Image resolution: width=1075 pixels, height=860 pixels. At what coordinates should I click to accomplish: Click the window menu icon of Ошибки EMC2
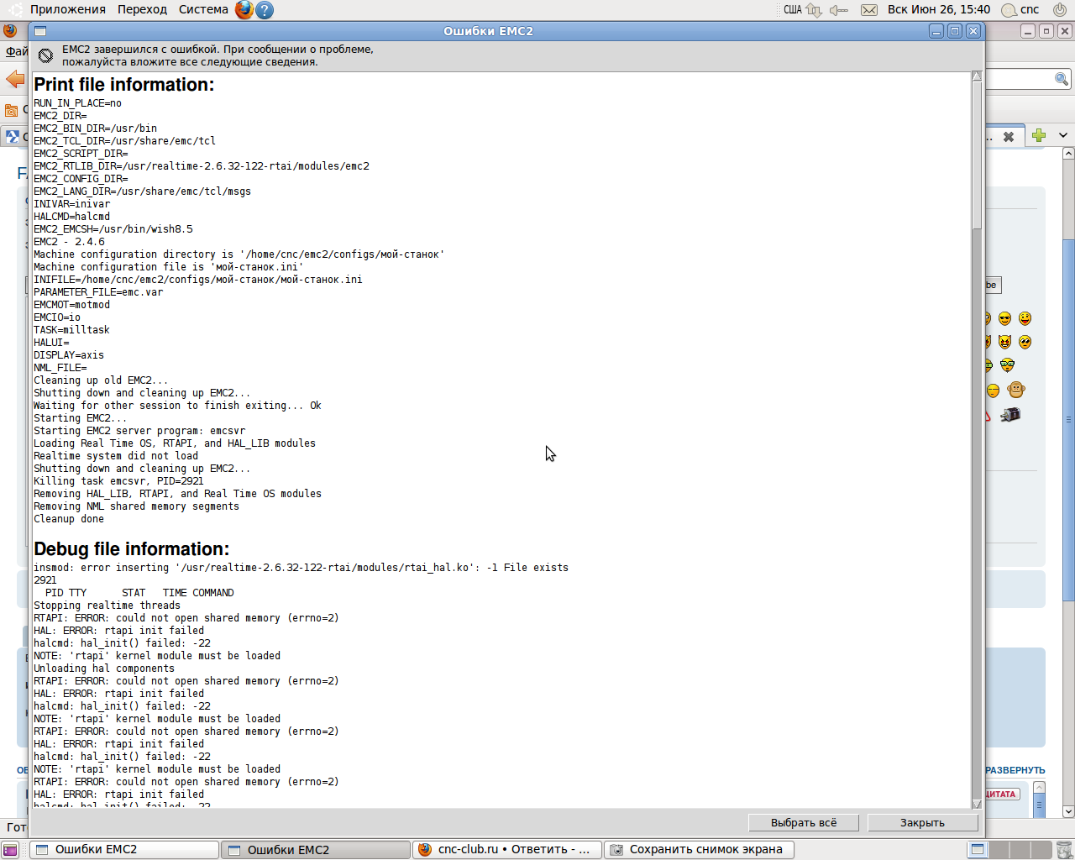pos(40,31)
